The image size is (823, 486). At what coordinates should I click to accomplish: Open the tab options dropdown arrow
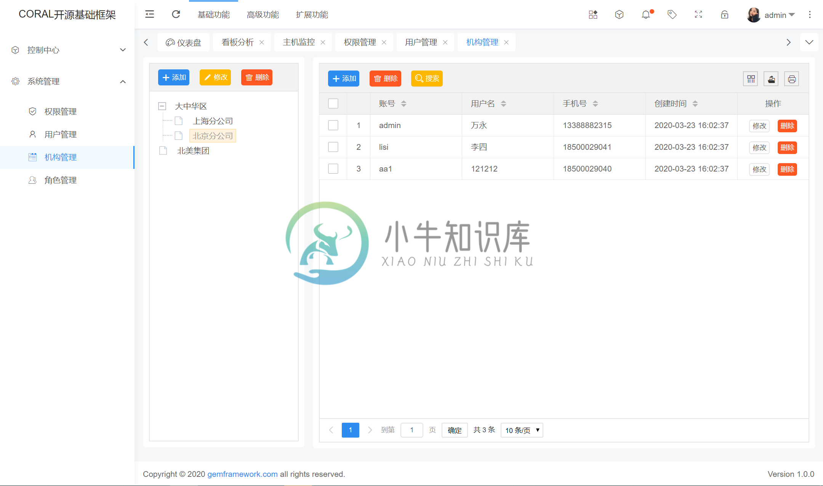[809, 42]
